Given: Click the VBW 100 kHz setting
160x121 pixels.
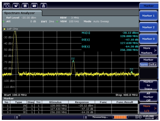Looking at the screenshot, I should tap(69, 21).
